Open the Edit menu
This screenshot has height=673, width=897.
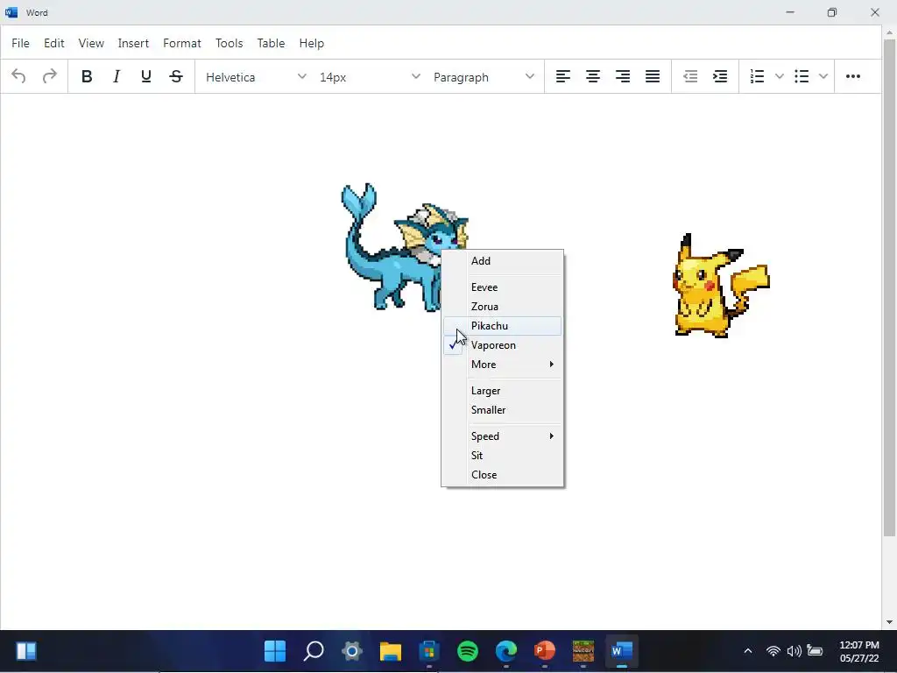(x=53, y=43)
